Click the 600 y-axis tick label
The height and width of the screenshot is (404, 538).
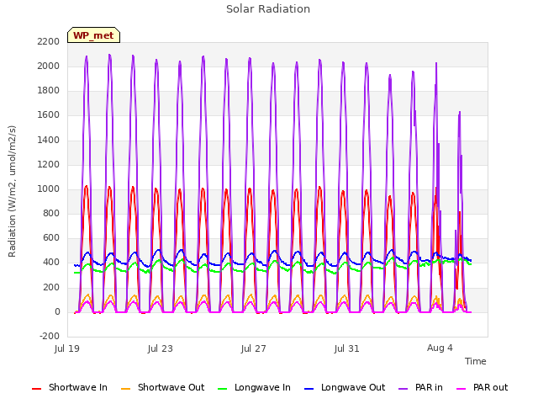click(51, 237)
